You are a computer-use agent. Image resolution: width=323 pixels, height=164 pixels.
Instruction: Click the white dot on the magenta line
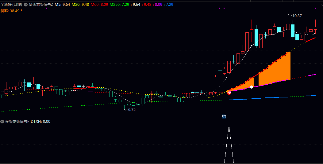251,87
